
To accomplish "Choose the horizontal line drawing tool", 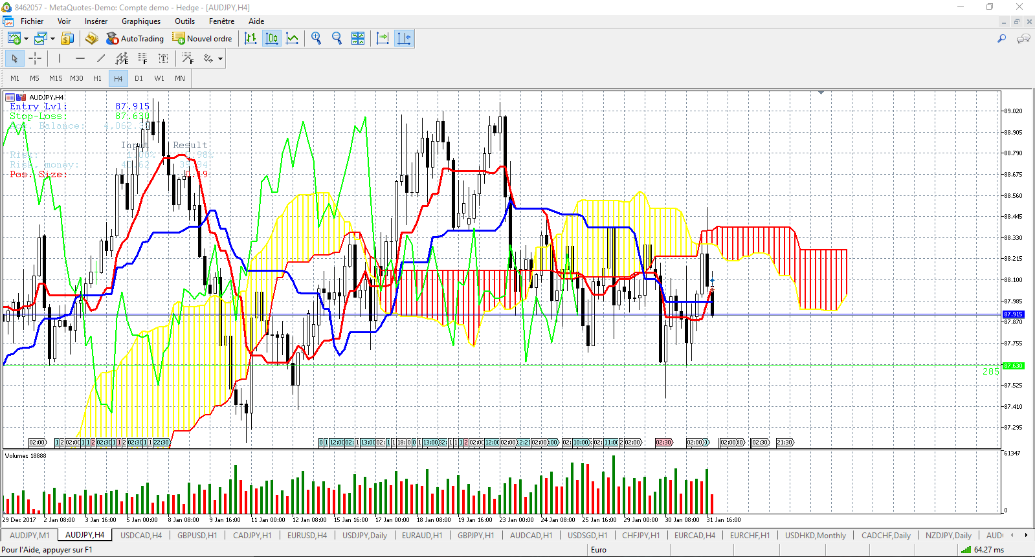I will click(x=80, y=58).
